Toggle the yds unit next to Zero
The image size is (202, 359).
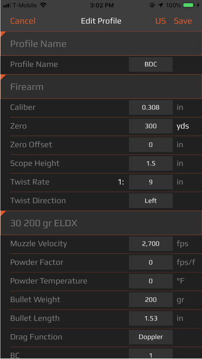click(183, 126)
